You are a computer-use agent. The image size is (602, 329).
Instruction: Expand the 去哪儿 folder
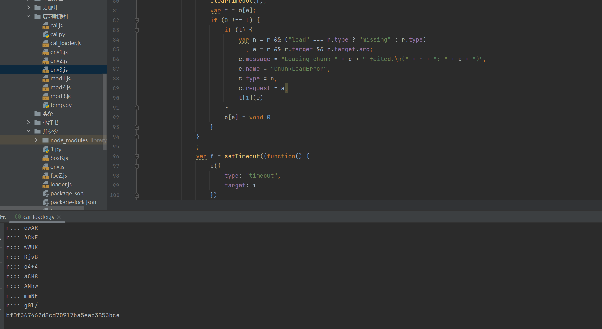click(x=28, y=7)
